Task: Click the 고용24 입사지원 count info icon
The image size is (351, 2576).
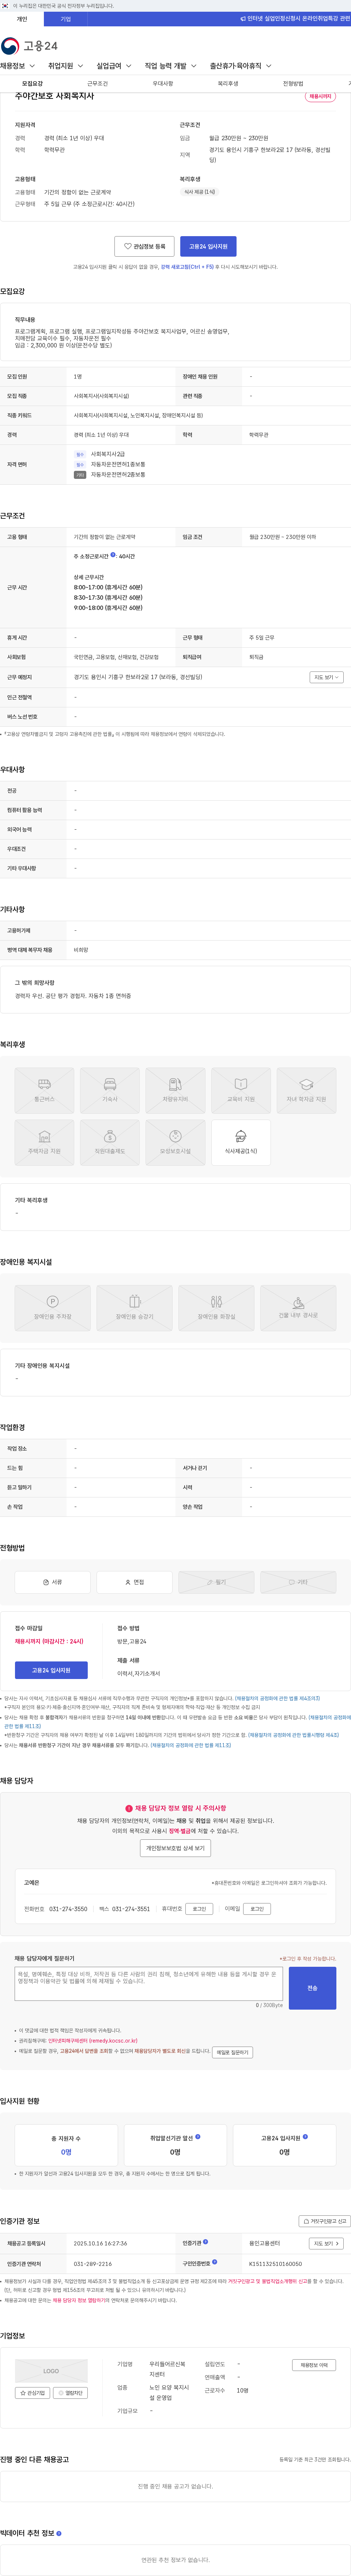Action: click(x=305, y=2137)
